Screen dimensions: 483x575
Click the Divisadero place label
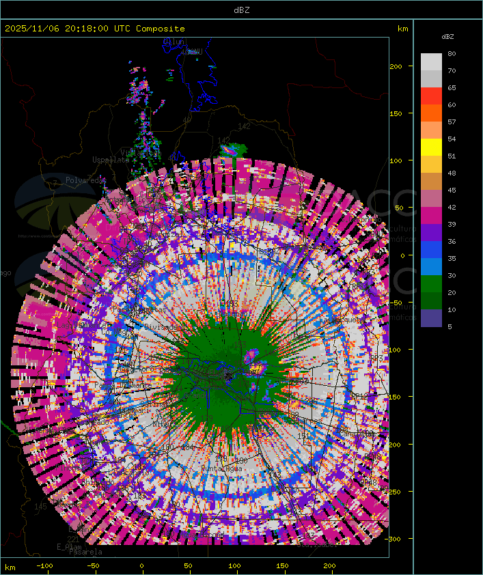point(165,326)
